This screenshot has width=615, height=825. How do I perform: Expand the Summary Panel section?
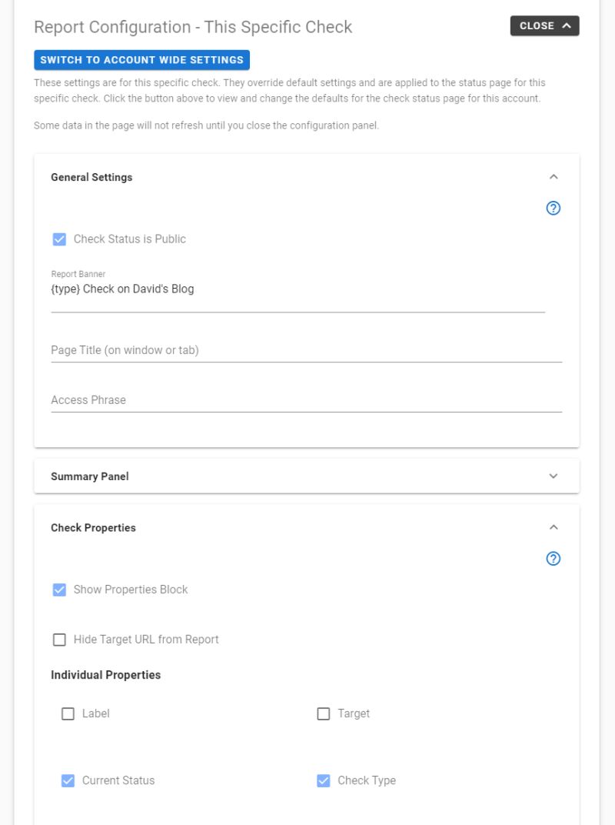[x=553, y=476]
